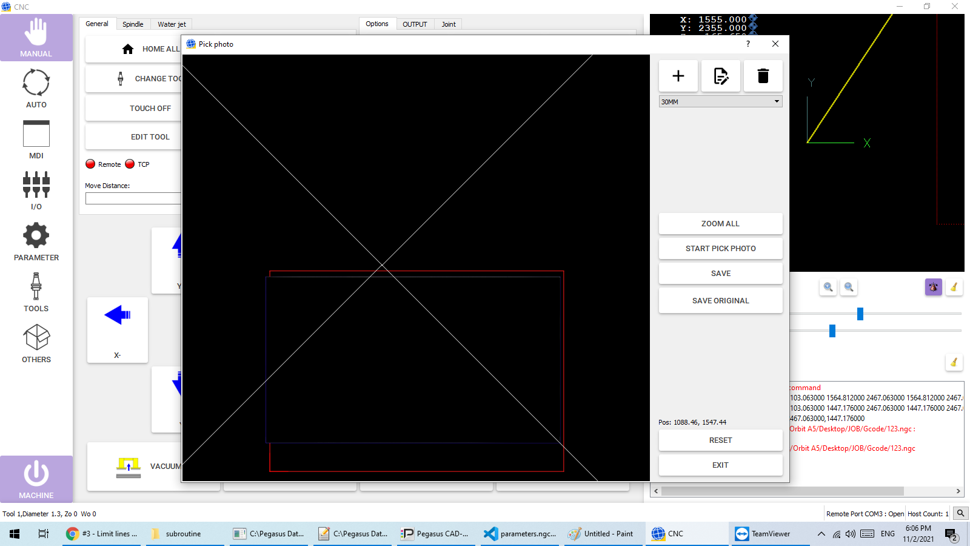970x546 pixels.
Task: Click the plus icon to add a preset
Action: pyautogui.click(x=678, y=76)
